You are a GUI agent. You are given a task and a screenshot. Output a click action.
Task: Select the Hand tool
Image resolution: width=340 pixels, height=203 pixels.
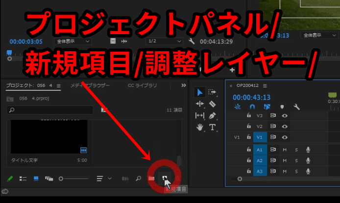[200, 127]
